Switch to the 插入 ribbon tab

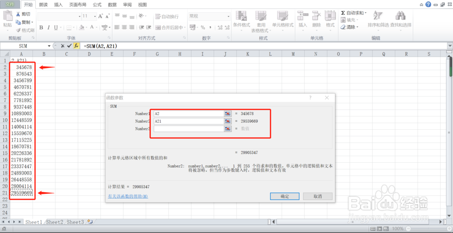pyautogui.click(x=58, y=5)
